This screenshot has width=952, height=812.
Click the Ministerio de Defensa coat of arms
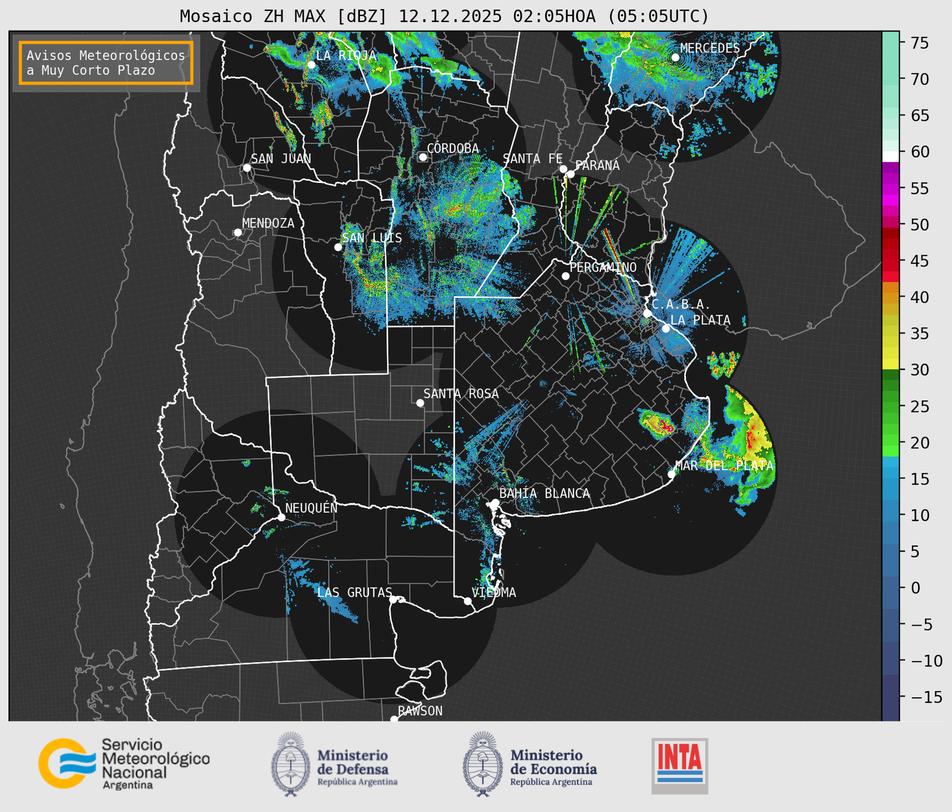(x=291, y=764)
